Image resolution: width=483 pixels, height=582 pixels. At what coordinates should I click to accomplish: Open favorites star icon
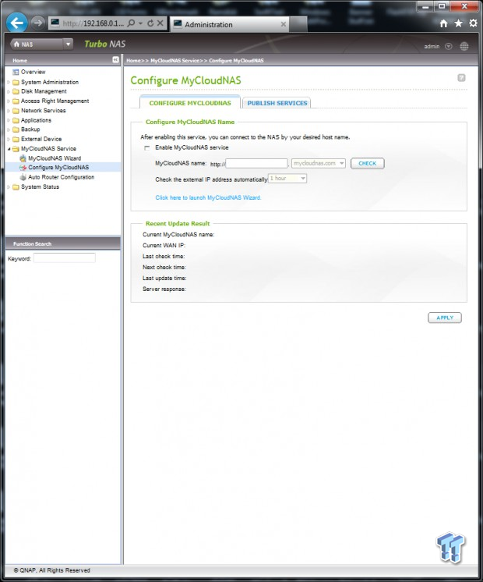458,23
